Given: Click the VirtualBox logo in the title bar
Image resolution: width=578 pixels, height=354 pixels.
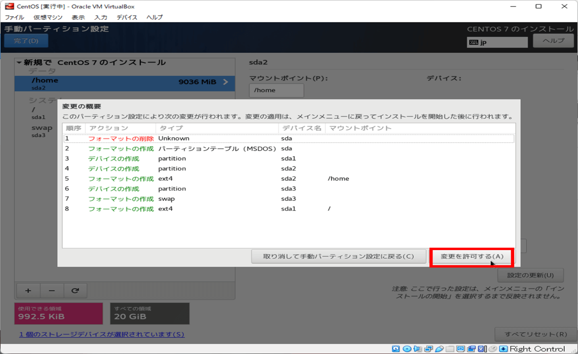Looking at the screenshot, I should click(x=9, y=6).
